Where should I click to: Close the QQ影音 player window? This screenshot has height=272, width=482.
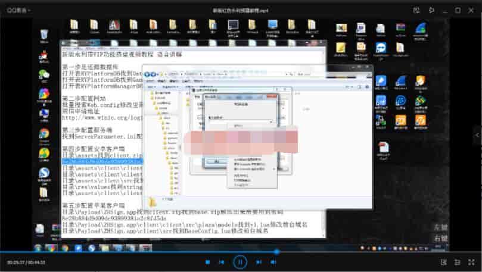471,10
